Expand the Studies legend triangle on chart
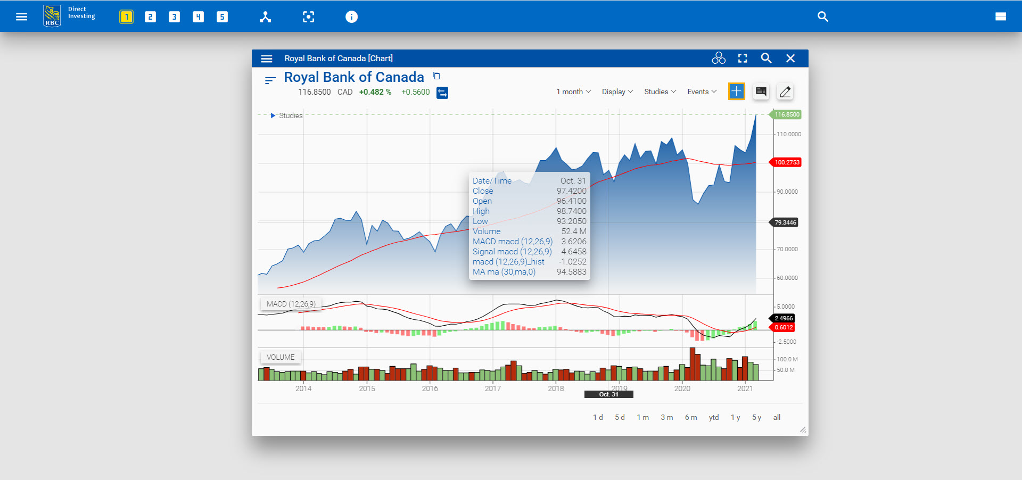The height and width of the screenshot is (480, 1022). pos(273,115)
